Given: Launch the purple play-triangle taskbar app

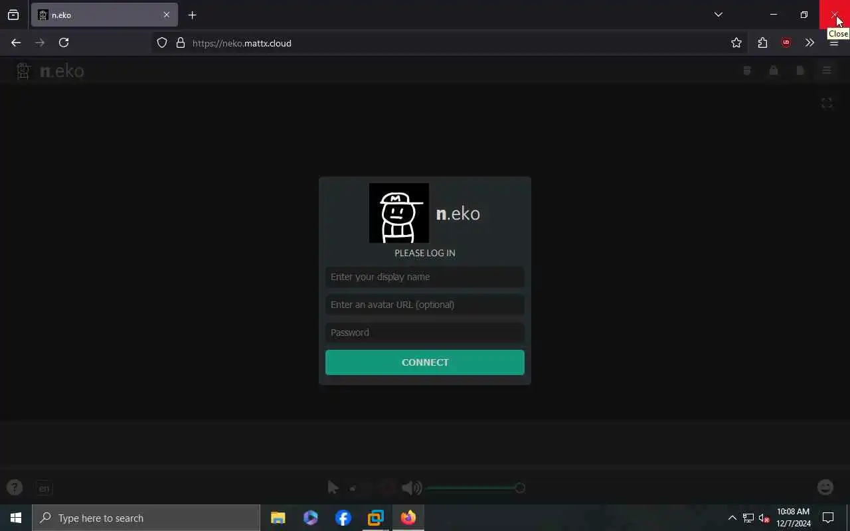Looking at the screenshot, I should point(310,518).
